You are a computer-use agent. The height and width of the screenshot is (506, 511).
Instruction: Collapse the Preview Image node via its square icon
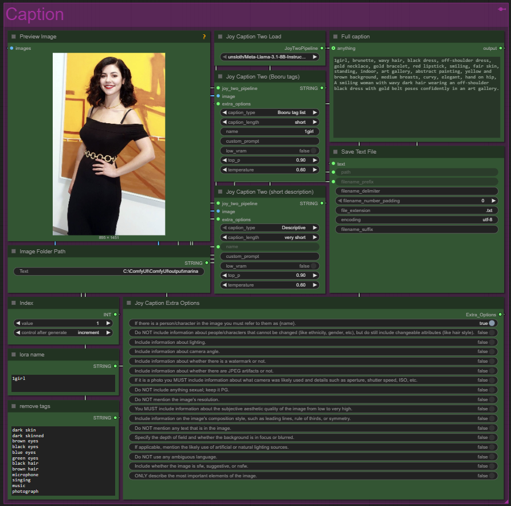tap(14, 37)
